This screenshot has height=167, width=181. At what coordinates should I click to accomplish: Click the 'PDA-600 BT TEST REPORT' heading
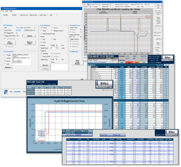point(101,56)
